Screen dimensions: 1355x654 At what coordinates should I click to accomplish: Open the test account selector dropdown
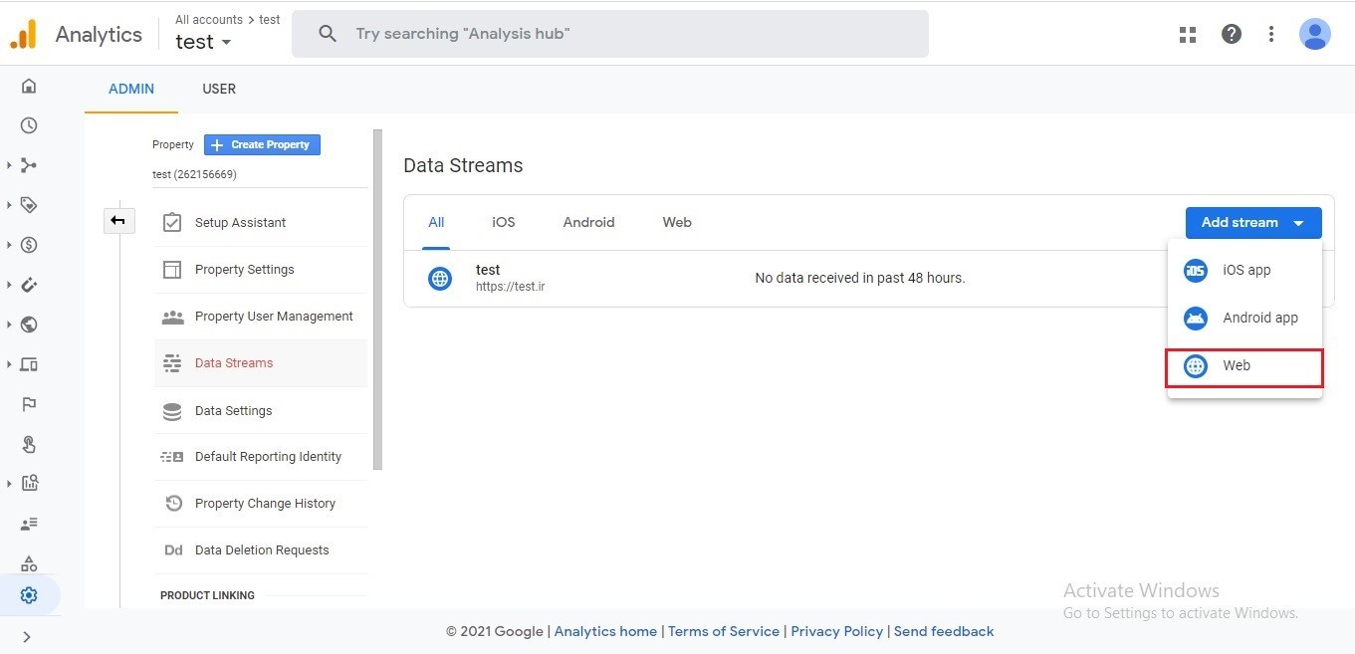point(203,42)
